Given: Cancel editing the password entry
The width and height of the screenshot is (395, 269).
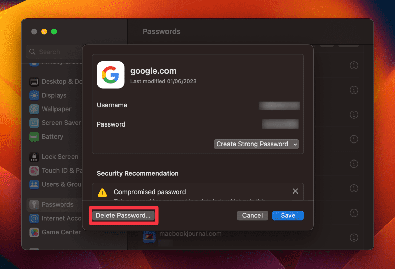Looking at the screenshot, I should tap(252, 215).
